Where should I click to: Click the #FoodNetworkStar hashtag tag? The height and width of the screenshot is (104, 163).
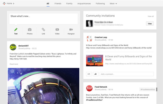point(148,89)
